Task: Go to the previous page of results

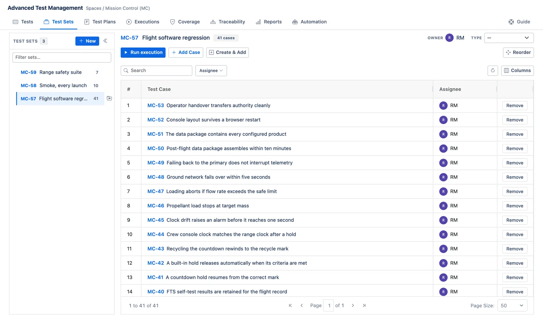Action: pyautogui.click(x=302, y=305)
